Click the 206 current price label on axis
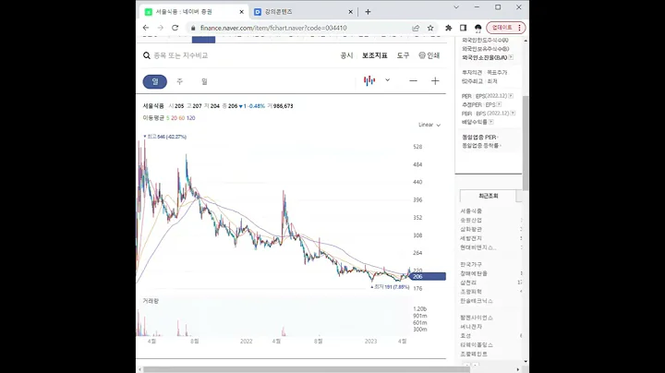665x373 pixels. (x=428, y=276)
